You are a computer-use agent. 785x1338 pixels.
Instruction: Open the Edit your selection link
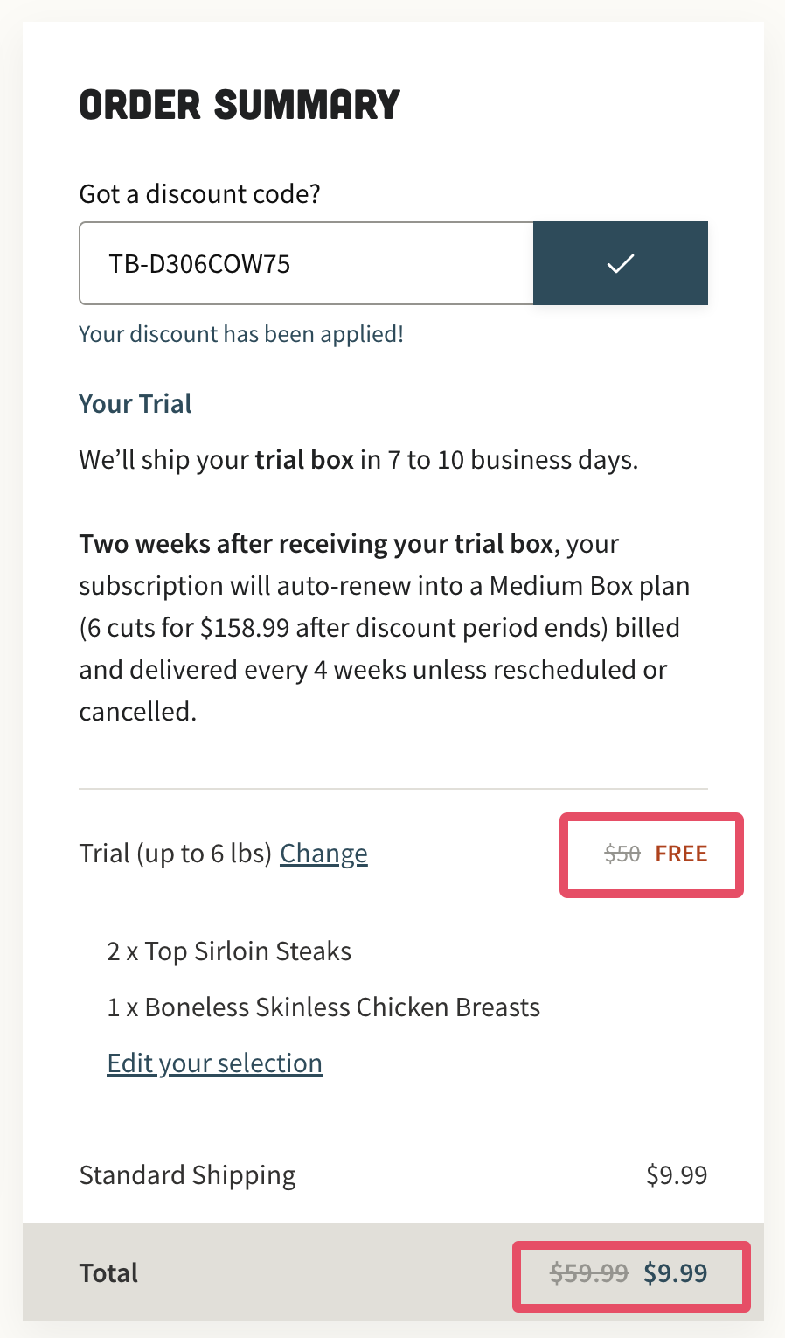(x=214, y=1063)
